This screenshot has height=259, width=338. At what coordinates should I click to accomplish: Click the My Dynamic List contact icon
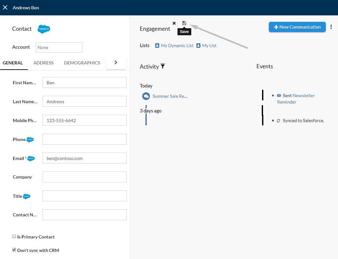[157, 46]
